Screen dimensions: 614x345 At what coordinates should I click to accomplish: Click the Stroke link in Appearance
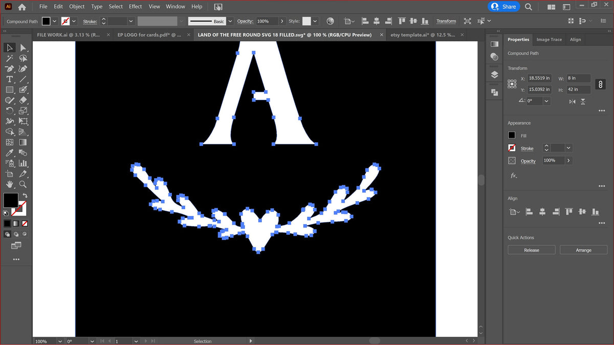(527, 149)
